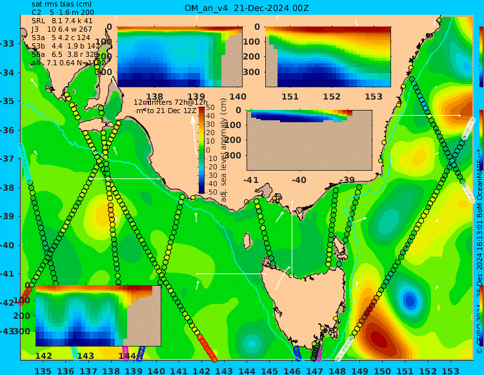This screenshot has height=375, width=484.
Task: Select the S3b 4.4 1.9 b 142 row
Action: 66,46
